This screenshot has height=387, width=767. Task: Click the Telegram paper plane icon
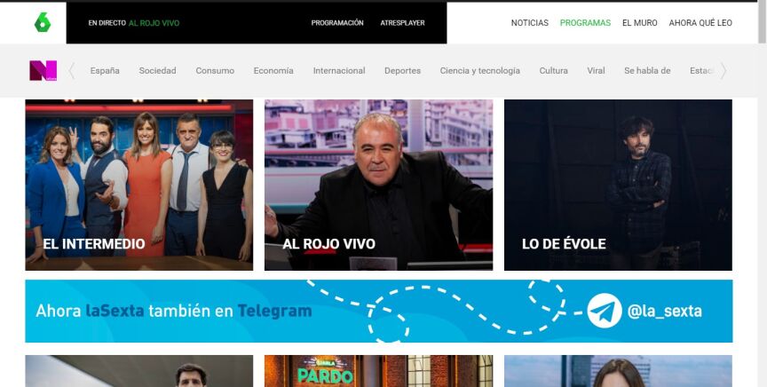(x=604, y=312)
